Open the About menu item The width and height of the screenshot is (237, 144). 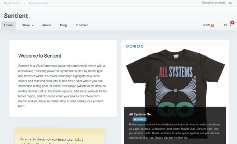coord(46,25)
